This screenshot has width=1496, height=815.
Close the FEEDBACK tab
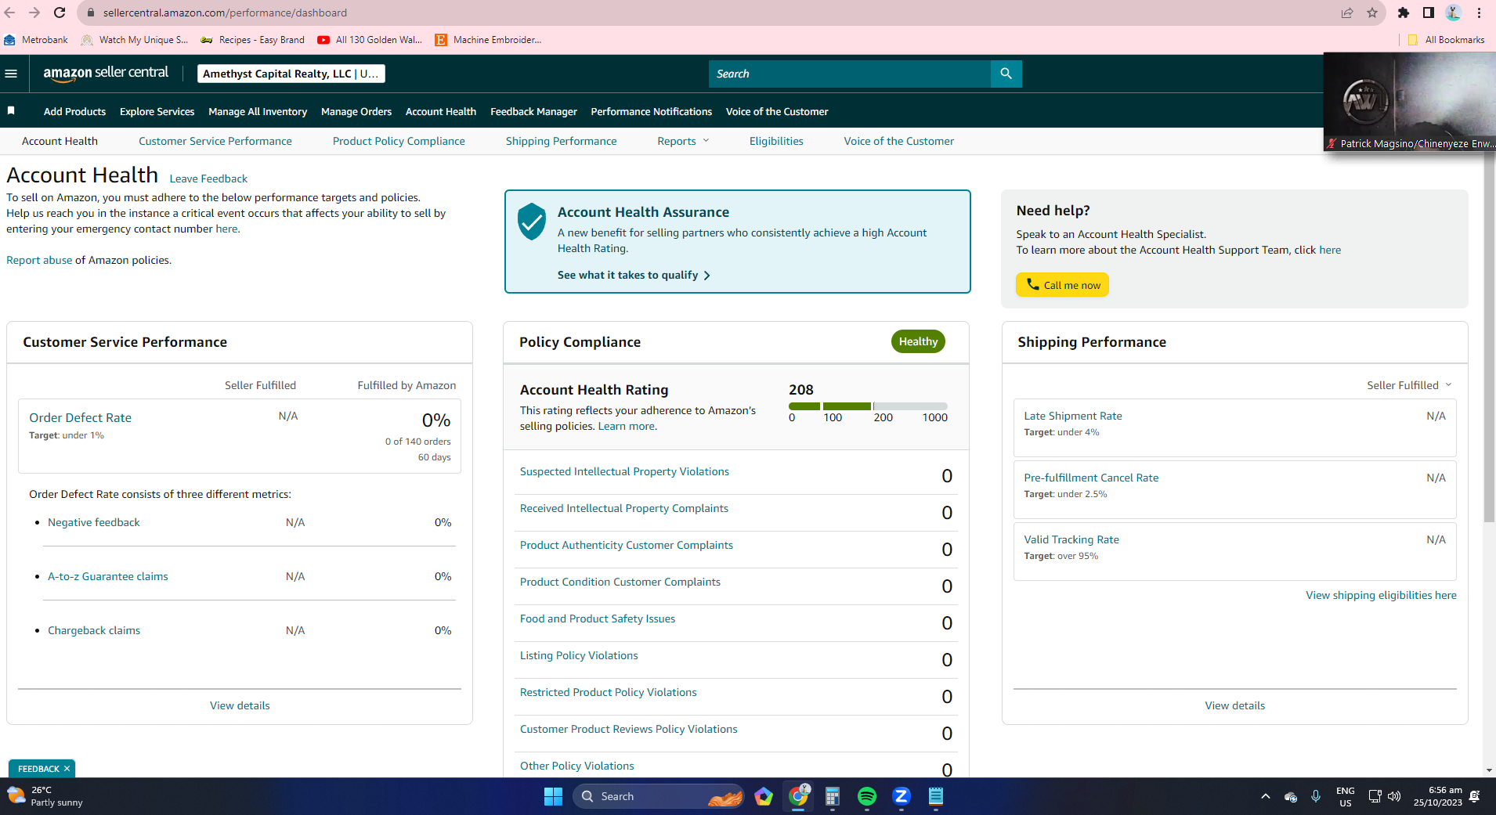click(67, 769)
